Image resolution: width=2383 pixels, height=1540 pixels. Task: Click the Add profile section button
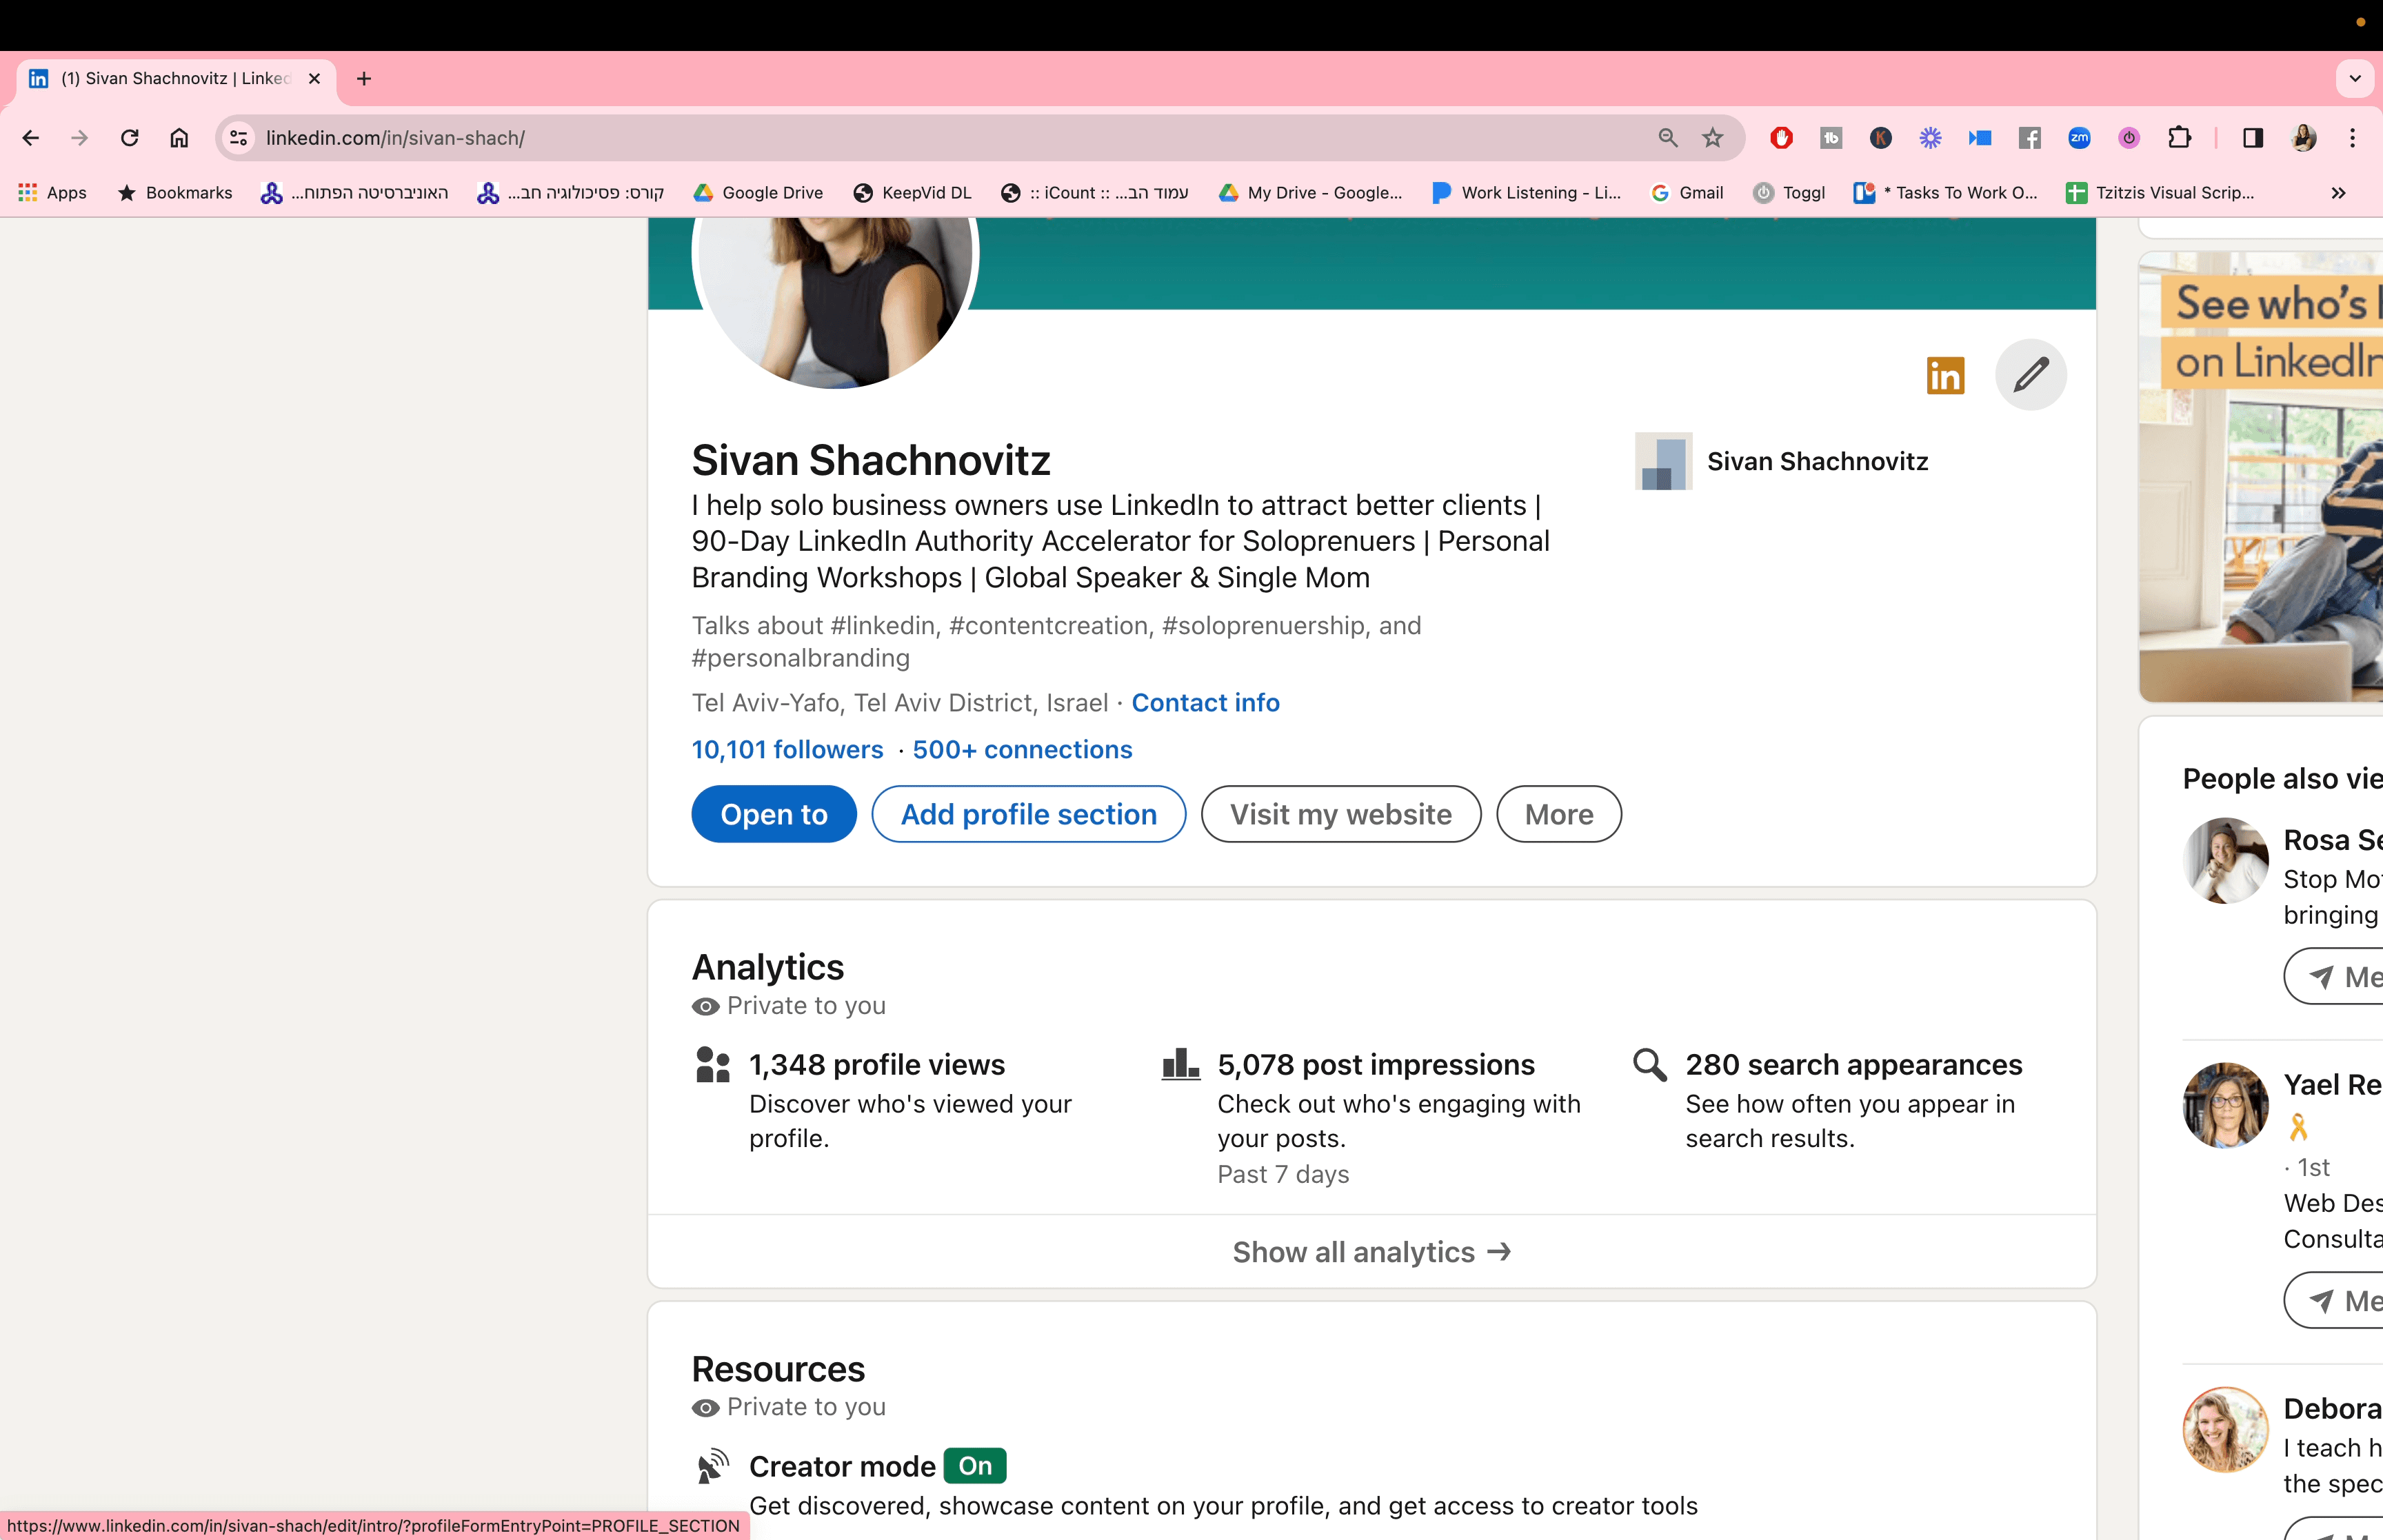coord(1028,814)
